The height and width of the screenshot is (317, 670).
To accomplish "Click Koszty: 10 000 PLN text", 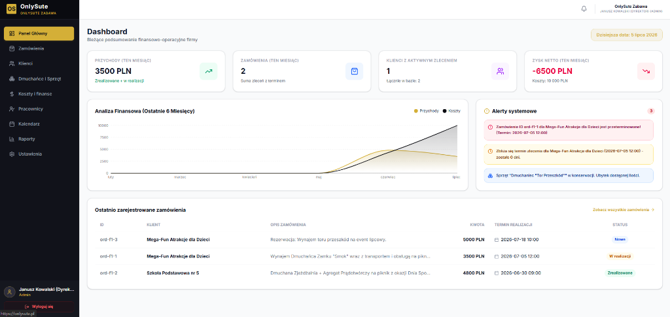I will [550, 80].
